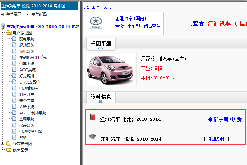Click the gray module icon for 线路图
The width and height of the screenshot is (247, 165).
[92, 136]
